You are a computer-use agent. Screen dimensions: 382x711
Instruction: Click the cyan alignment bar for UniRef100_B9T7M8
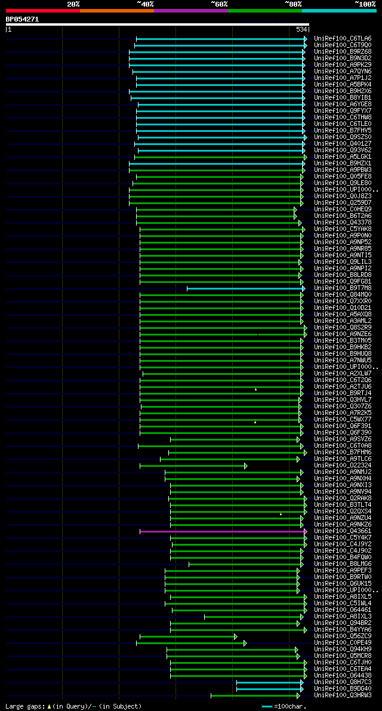(246, 288)
